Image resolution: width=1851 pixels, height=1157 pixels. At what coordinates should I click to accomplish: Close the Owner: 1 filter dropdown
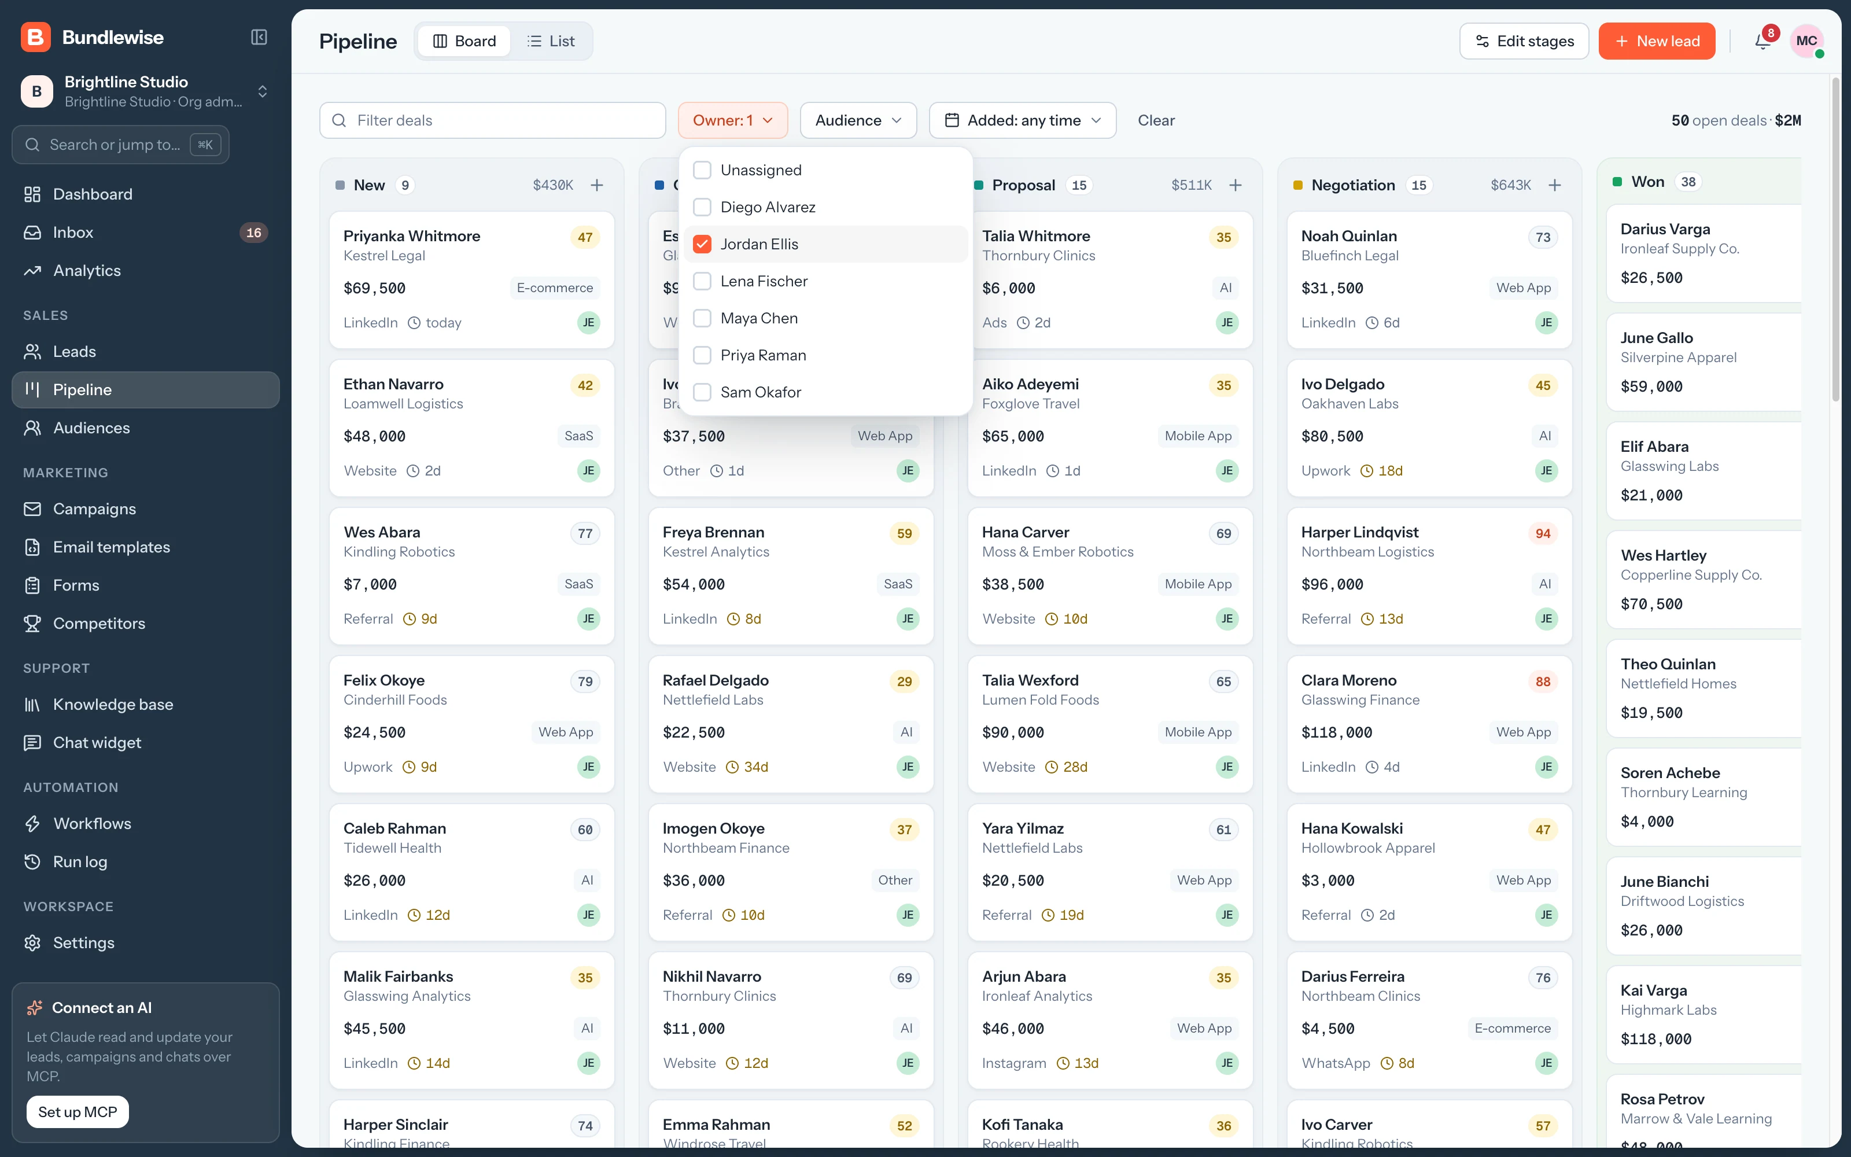(x=733, y=120)
